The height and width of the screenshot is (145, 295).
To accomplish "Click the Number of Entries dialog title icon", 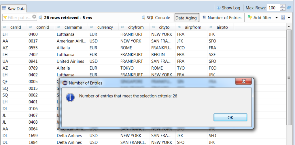I will click(65, 83).
